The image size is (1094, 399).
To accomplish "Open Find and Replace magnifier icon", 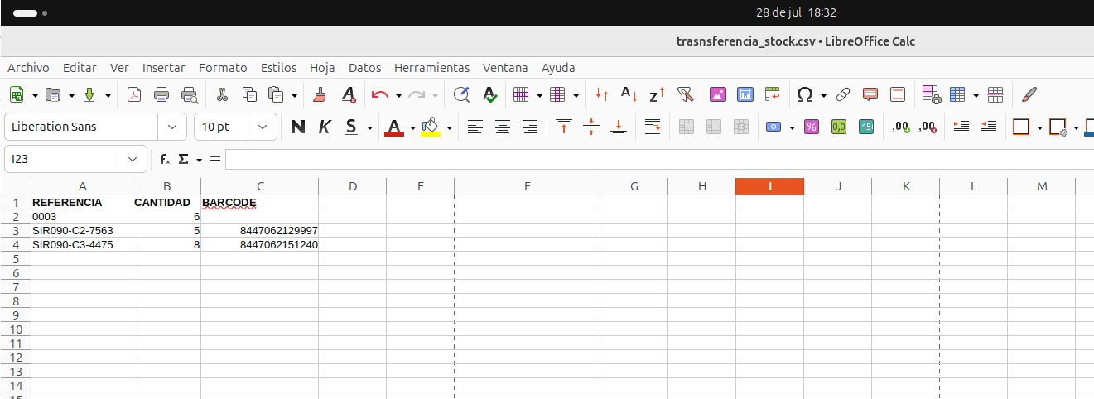I will 462,94.
